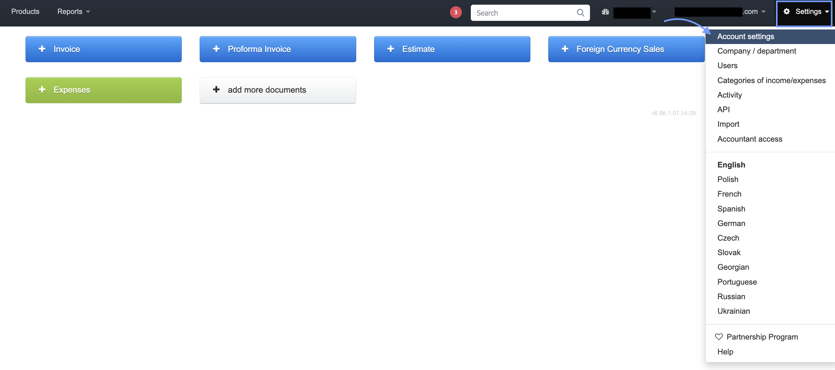Collapse the Settings dropdown caret
835x370 pixels.
(827, 12)
